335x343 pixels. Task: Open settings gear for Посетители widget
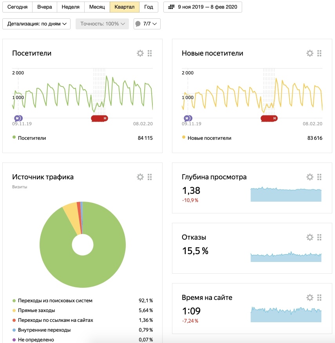(x=140, y=53)
